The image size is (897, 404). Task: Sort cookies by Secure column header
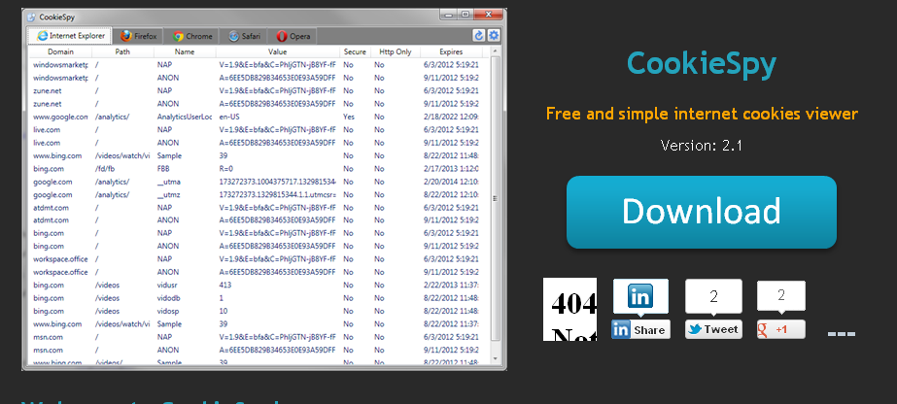355,51
